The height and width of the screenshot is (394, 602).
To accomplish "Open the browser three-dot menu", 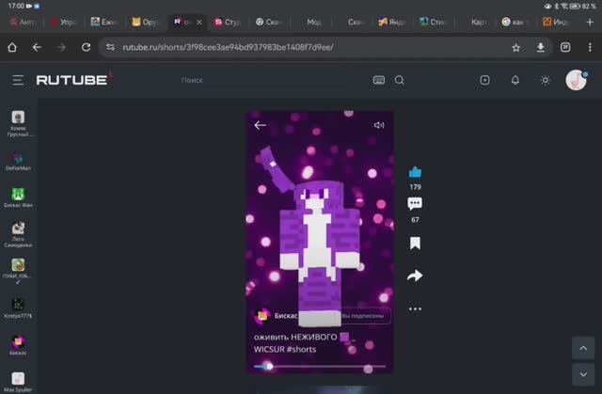I will (590, 47).
